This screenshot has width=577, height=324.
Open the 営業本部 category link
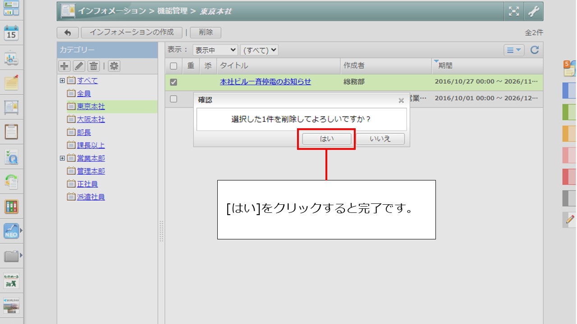click(x=91, y=158)
